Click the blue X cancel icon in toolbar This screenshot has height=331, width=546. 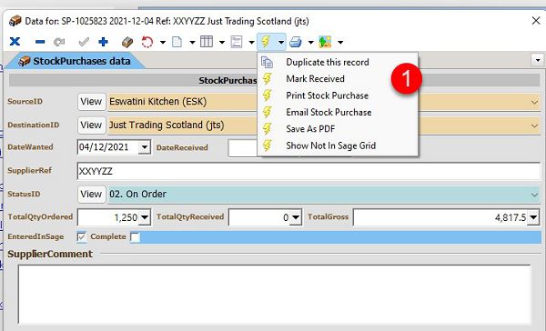[15, 42]
